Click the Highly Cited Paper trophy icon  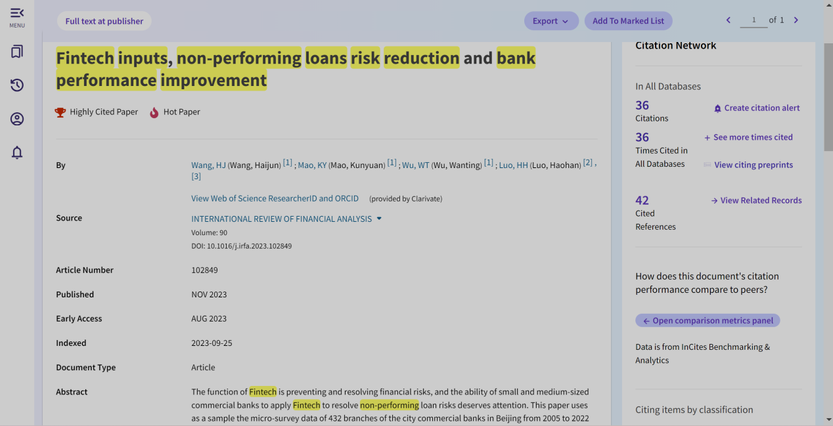coord(60,112)
